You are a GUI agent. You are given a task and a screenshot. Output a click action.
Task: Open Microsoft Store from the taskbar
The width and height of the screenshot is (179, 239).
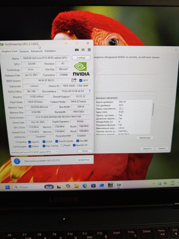(x=93, y=185)
